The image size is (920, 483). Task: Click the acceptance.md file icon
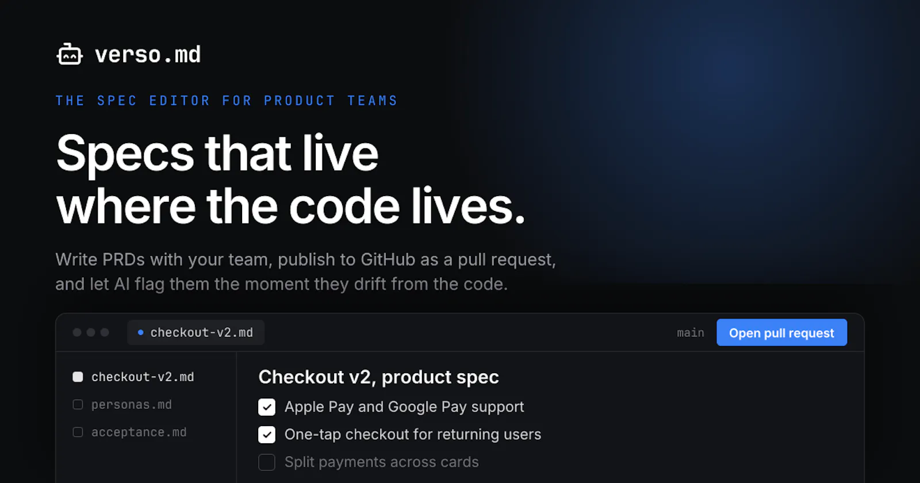(78, 432)
